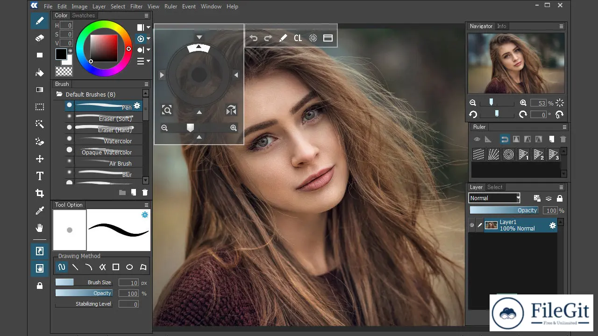The image size is (598, 336).
Task: Click the target crosshair icon in floating toolbar
Action: click(x=313, y=38)
